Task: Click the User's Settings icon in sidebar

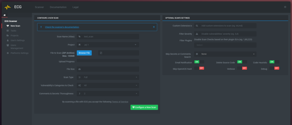Action: click(x=8, y=40)
